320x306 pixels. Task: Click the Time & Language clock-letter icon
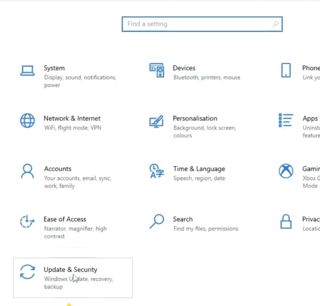pyautogui.click(x=157, y=171)
